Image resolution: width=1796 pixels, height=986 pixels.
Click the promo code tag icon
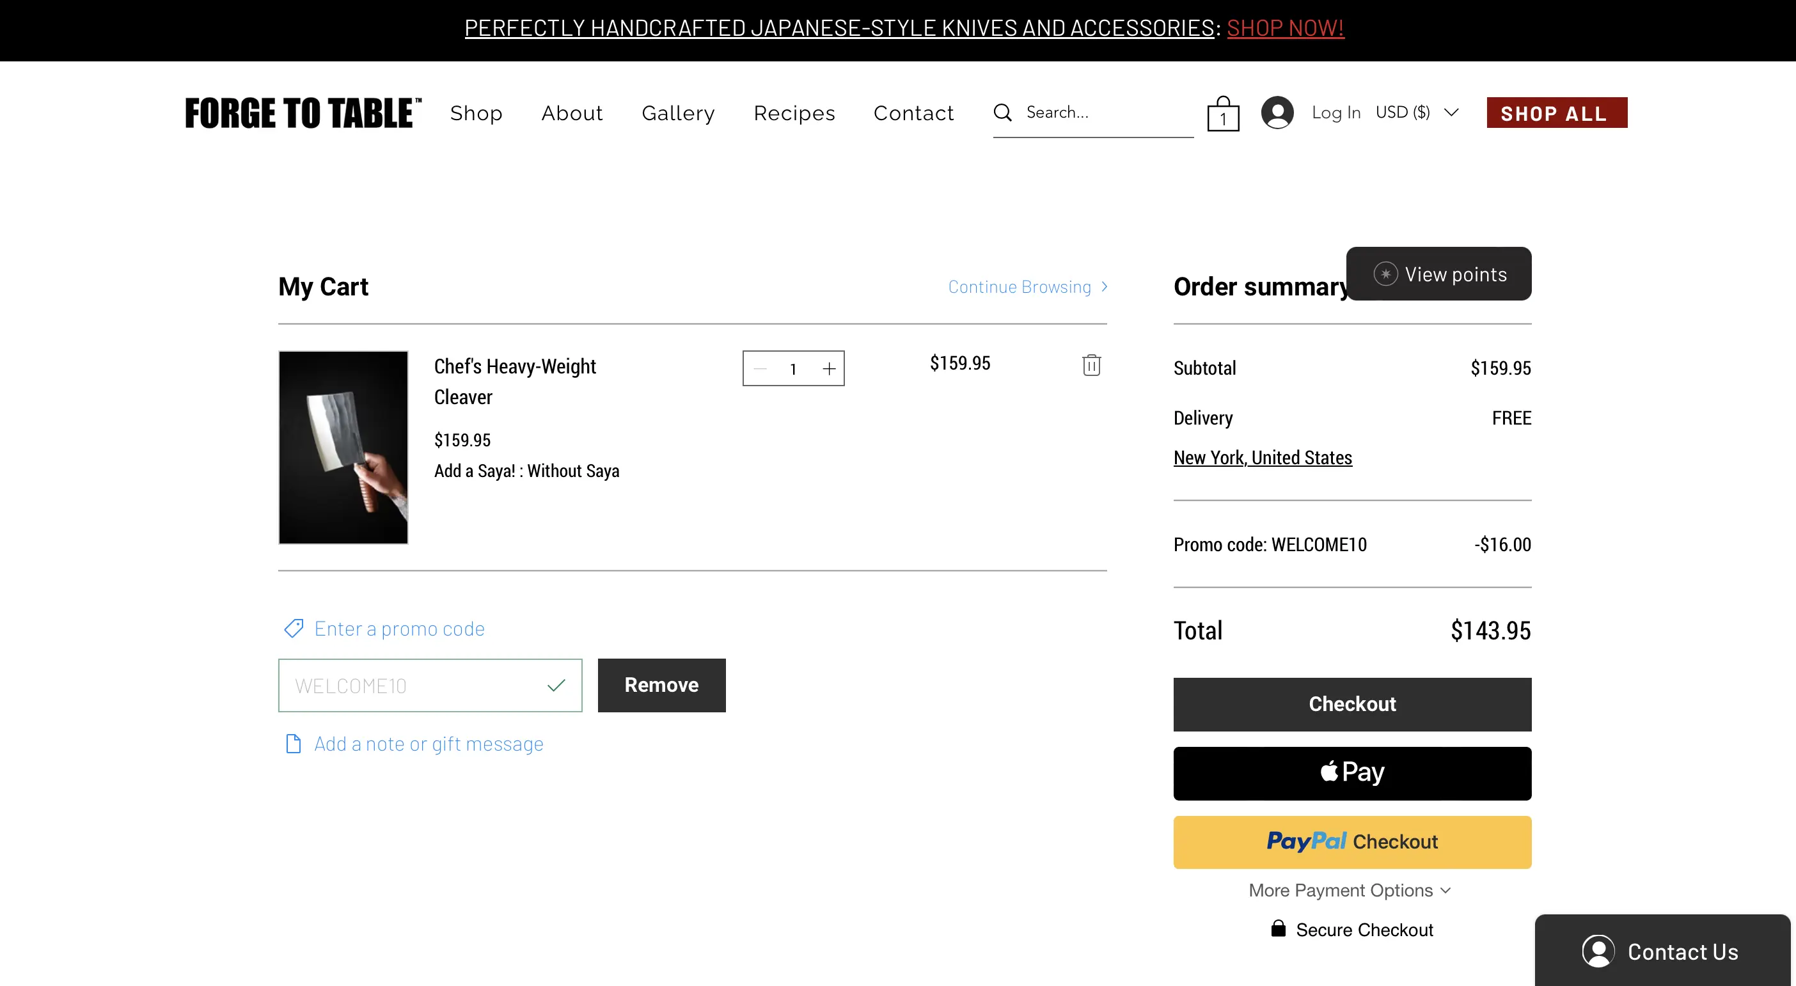click(x=294, y=629)
